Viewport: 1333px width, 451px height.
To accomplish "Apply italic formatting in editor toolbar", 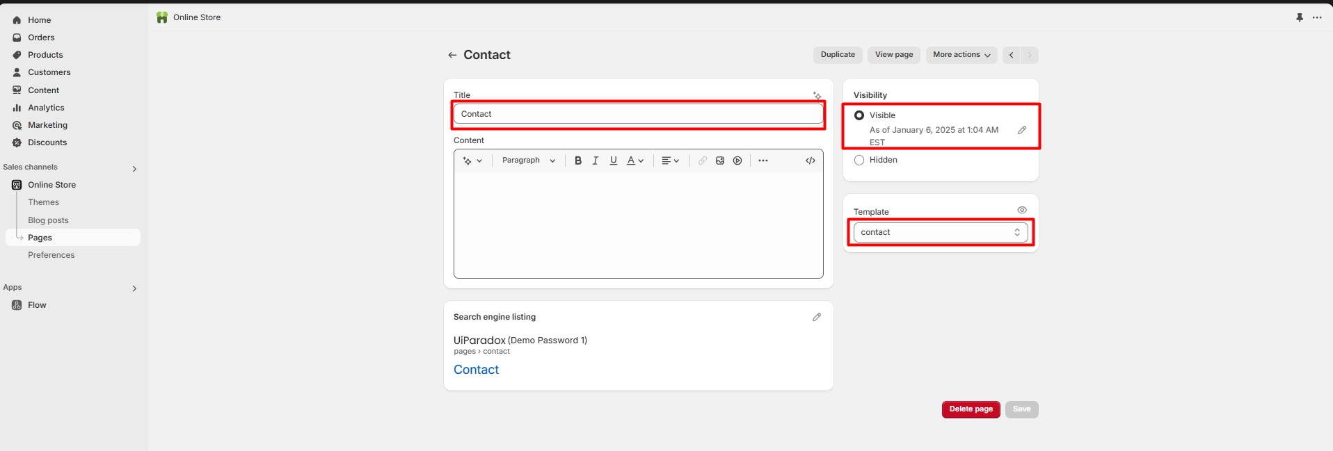I will 596,161.
